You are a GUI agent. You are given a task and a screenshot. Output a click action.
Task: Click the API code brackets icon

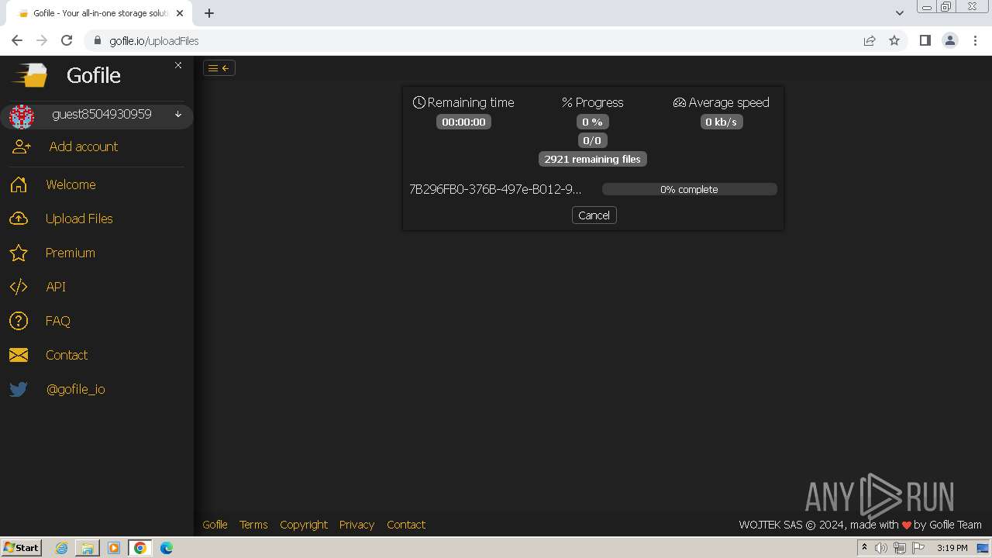pos(19,287)
